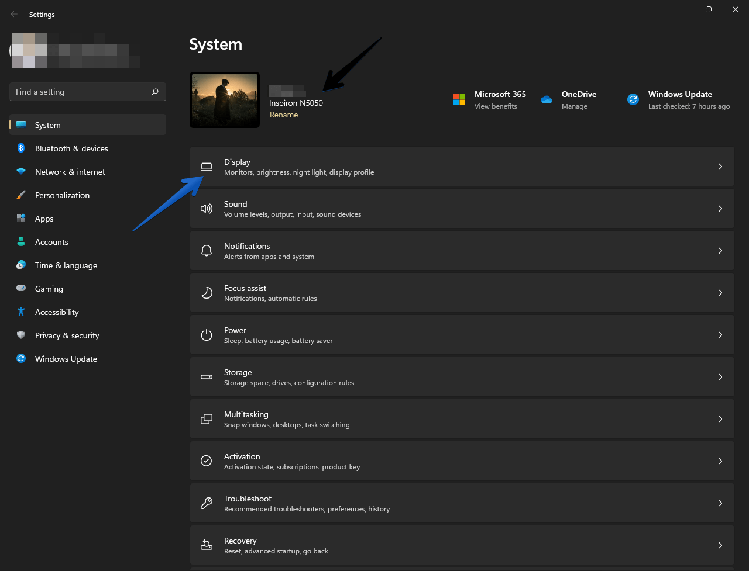Open Personalization settings

coord(88,195)
